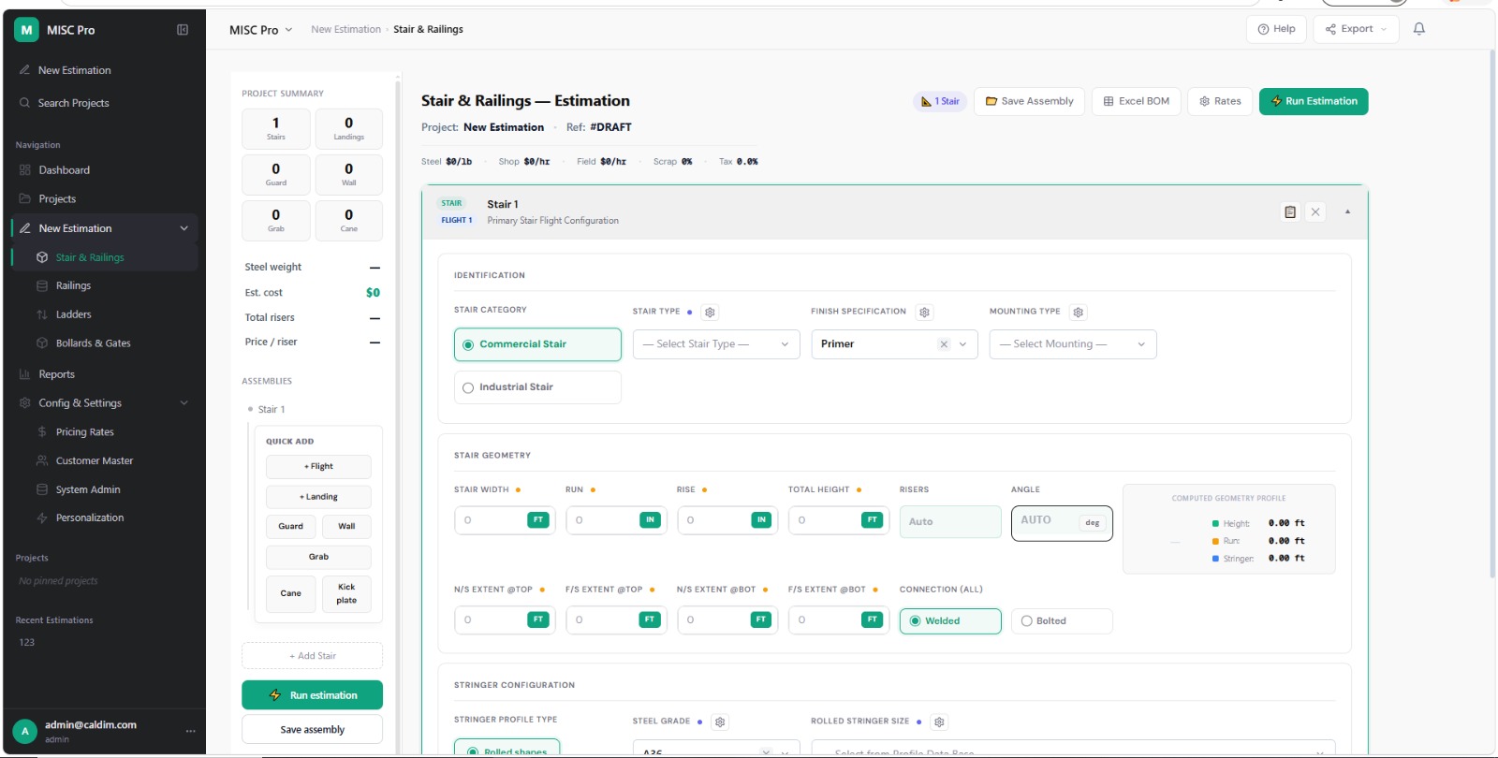Collapse the Stair 1 section arrow
1498x758 pixels.
click(1347, 211)
